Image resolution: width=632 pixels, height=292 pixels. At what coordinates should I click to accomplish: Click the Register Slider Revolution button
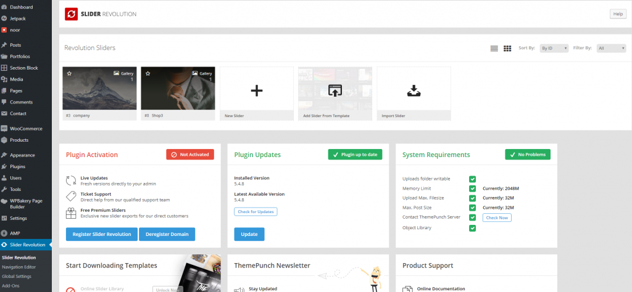pos(102,234)
